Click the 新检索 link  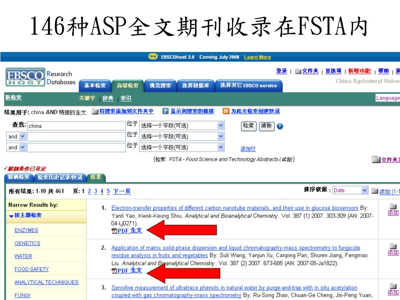point(14,97)
